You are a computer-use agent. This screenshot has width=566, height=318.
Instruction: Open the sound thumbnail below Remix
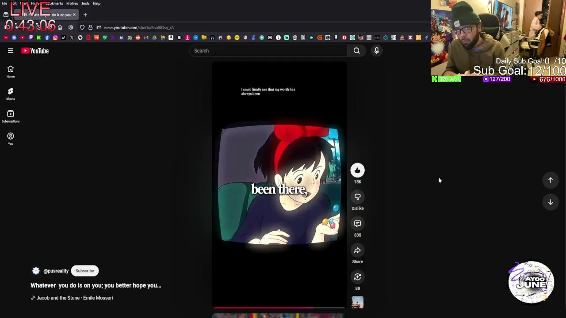tap(357, 303)
